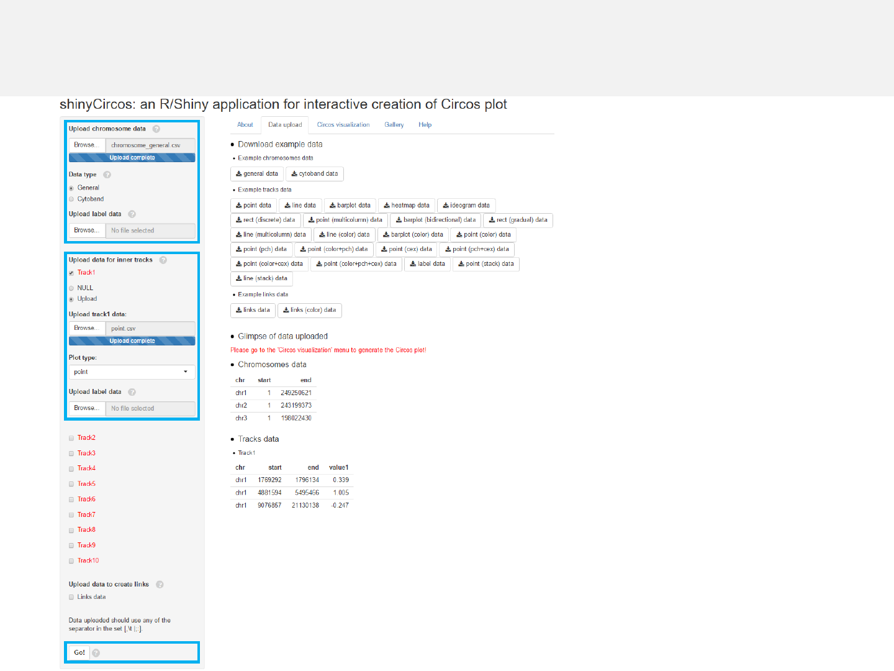Tick the Track6 checkbox

[71, 500]
